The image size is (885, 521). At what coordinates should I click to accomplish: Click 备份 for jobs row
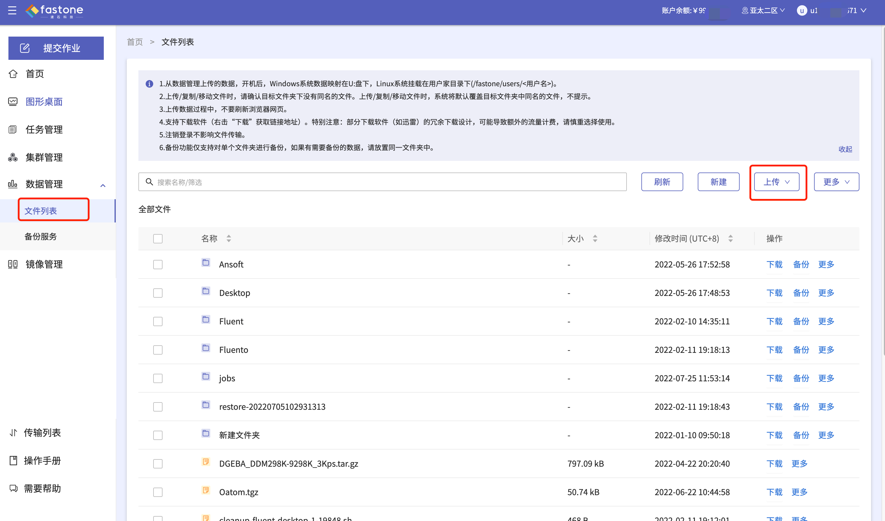(x=801, y=378)
